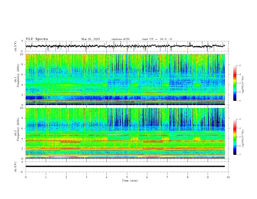
Task: Click the log(PSD) label beside ch.2 color bar
Action: (243, 139)
